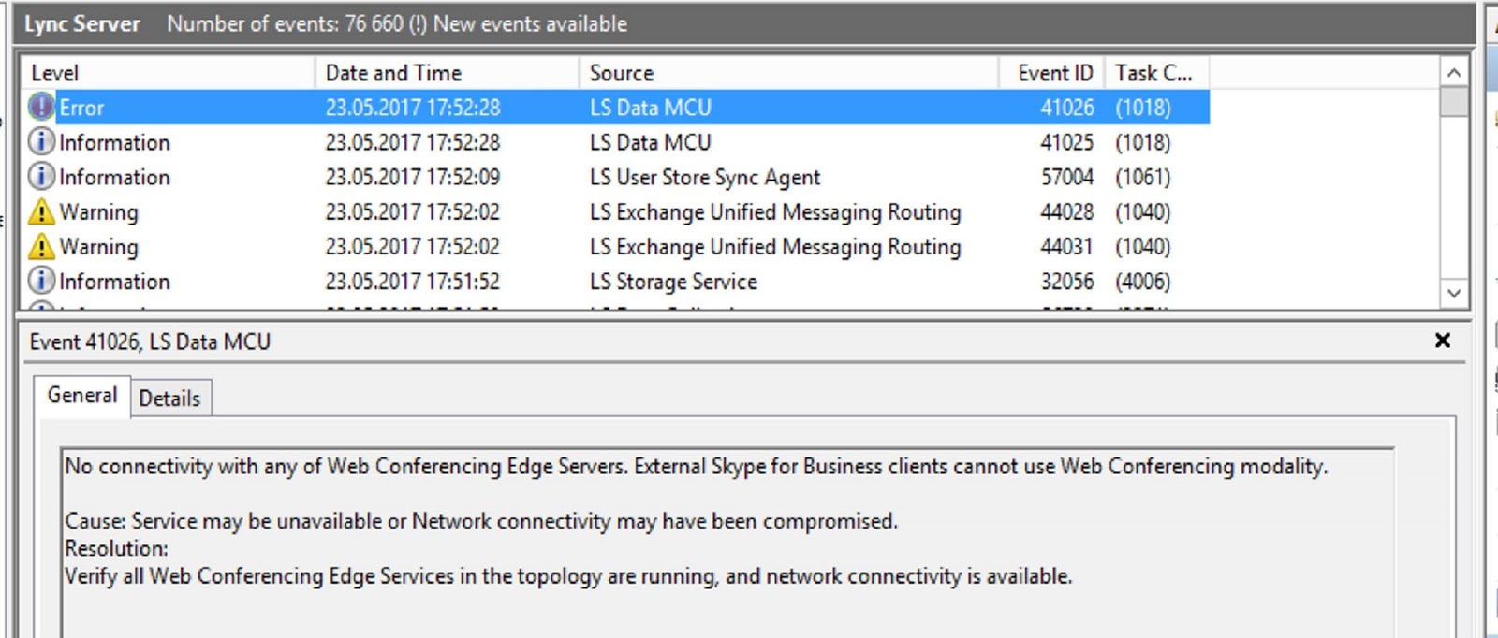This screenshot has width=1498, height=638.
Task: Select LS User Store Sync Agent event
Action: pos(704,177)
